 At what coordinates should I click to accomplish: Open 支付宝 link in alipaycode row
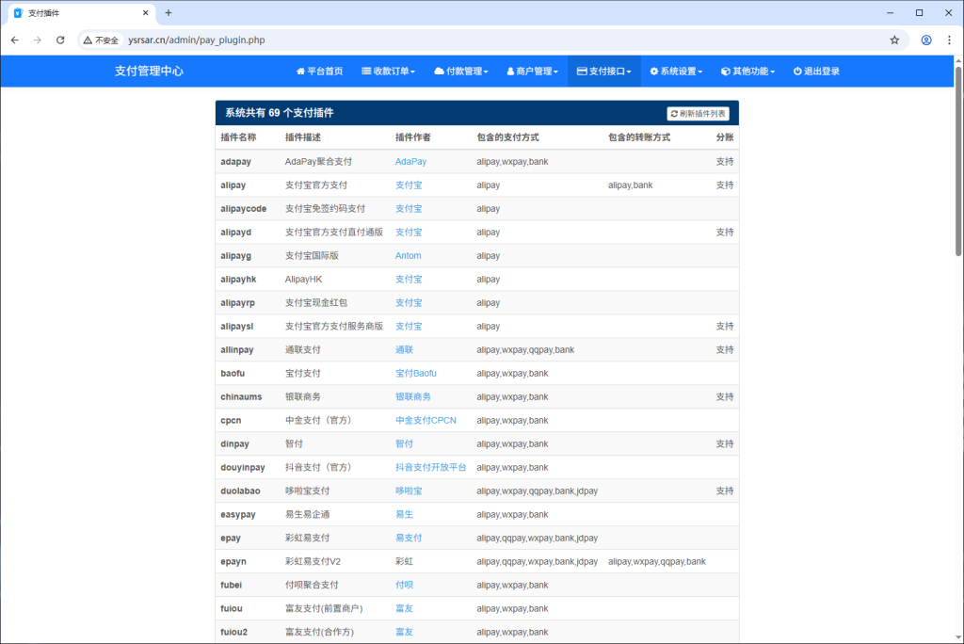click(409, 208)
